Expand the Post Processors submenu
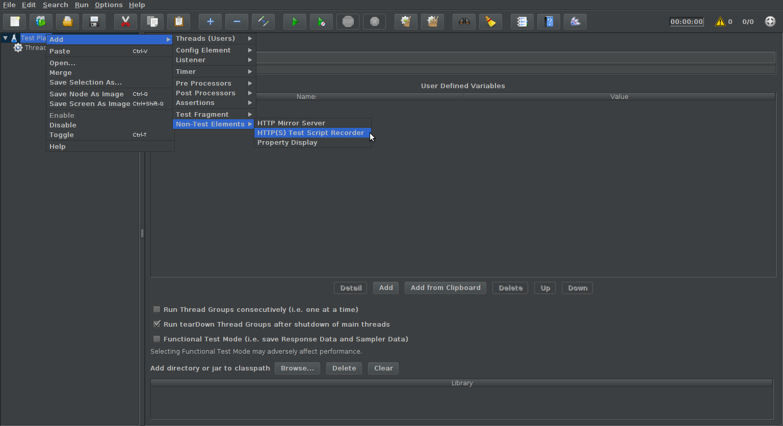Screen dimensions: 783x426 (x=214, y=93)
